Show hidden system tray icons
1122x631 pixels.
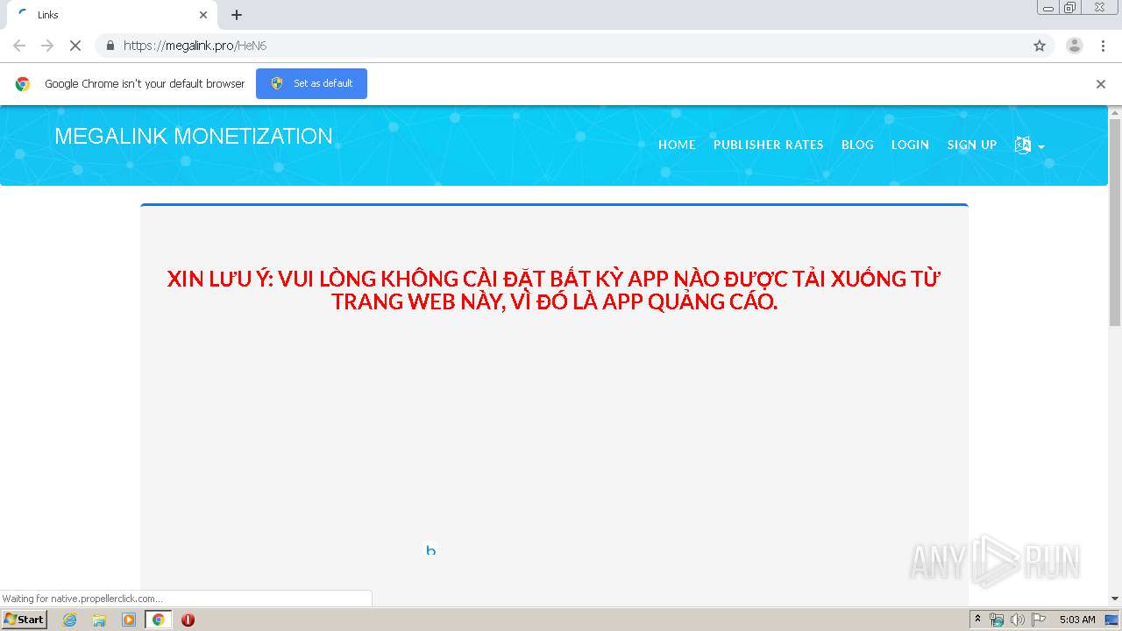(977, 620)
